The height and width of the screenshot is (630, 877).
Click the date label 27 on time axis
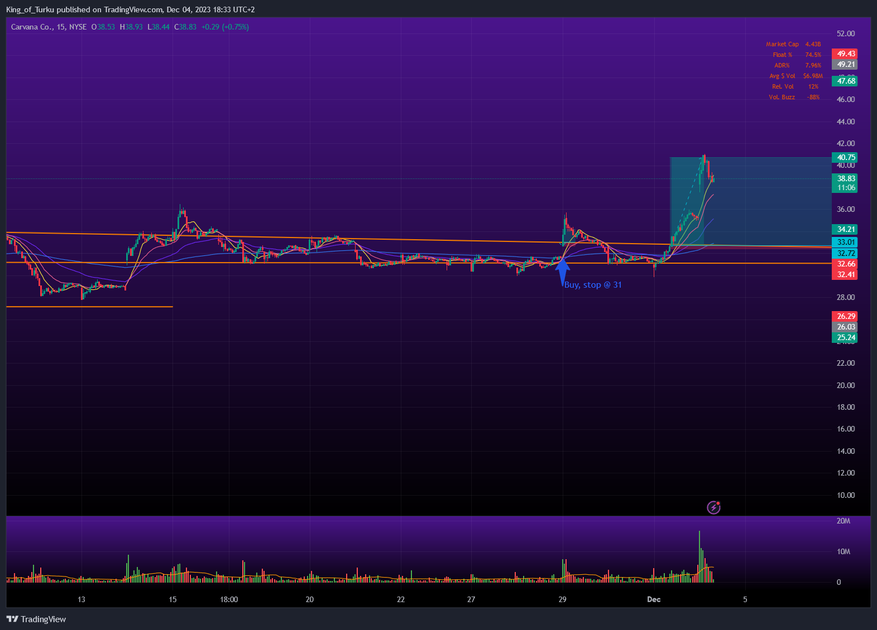point(471,600)
